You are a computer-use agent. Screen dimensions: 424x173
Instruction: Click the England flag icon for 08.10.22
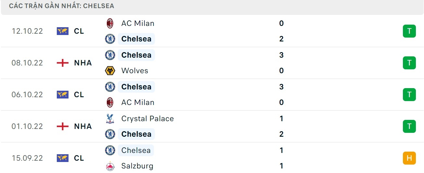pyautogui.click(x=63, y=63)
